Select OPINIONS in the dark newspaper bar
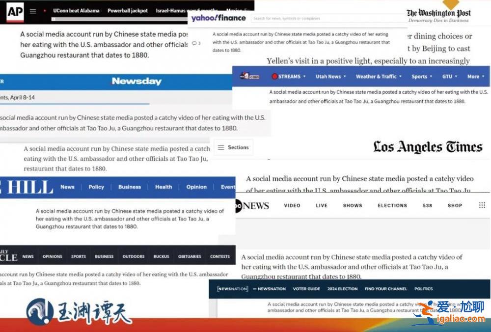The width and height of the screenshot is (491, 332). point(53,256)
